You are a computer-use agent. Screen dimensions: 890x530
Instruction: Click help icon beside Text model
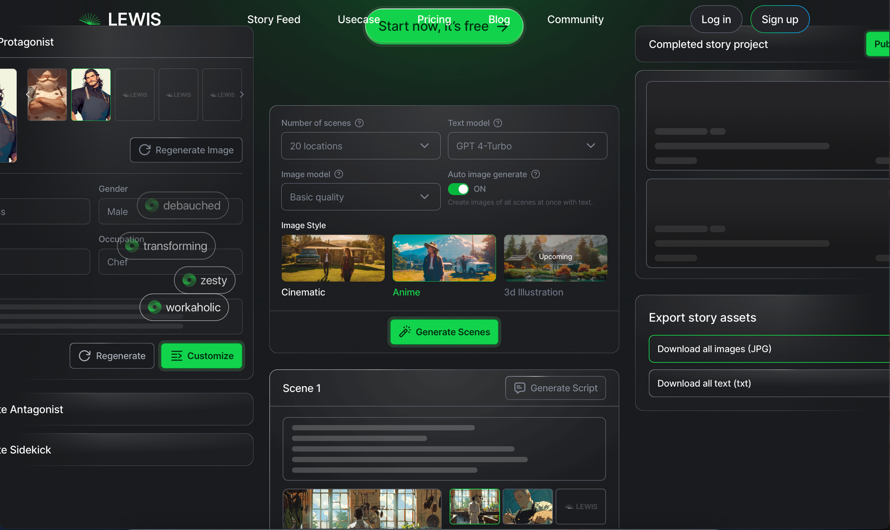498,123
